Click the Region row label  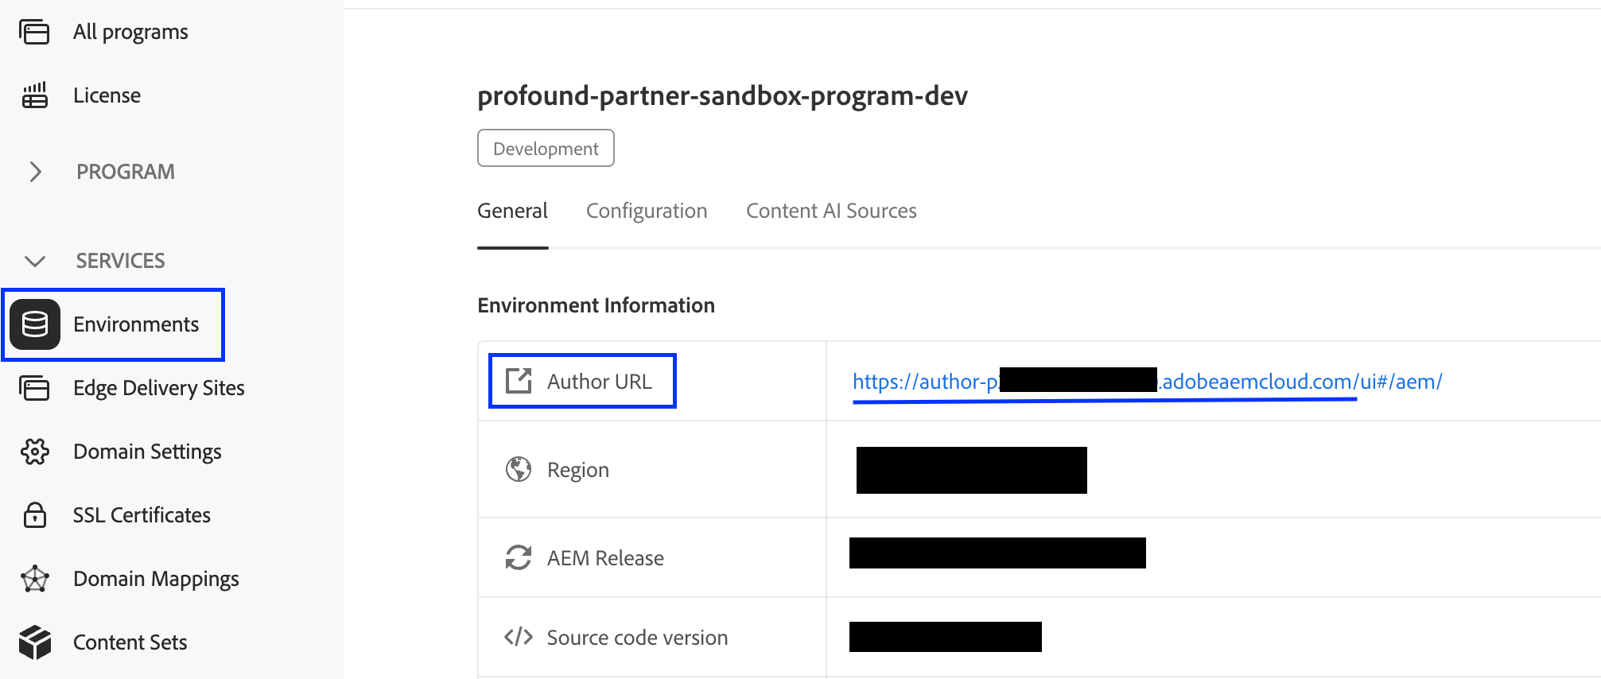pos(578,470)
